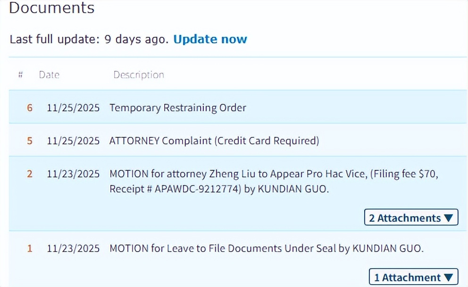
Task: Click the "Update now" link
Action: pos(210,39)
